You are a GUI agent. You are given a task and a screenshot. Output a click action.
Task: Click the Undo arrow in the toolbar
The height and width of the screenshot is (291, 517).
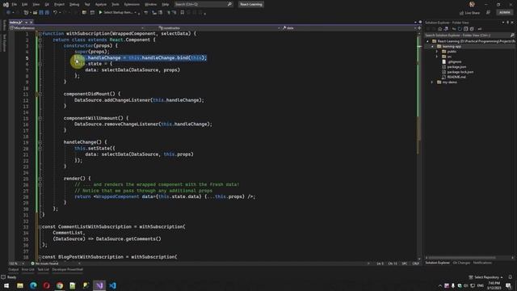[56, 13]
